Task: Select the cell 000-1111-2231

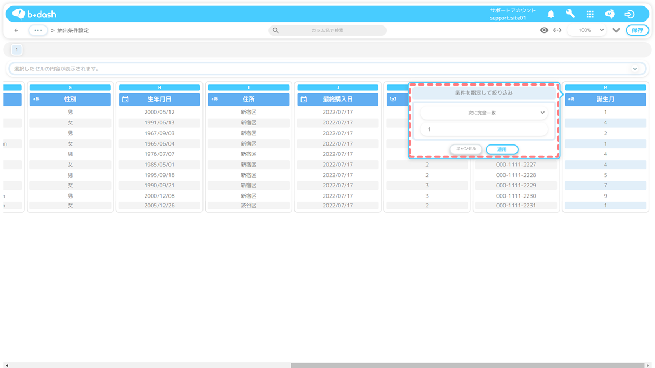Action: [x=516, y=206]
